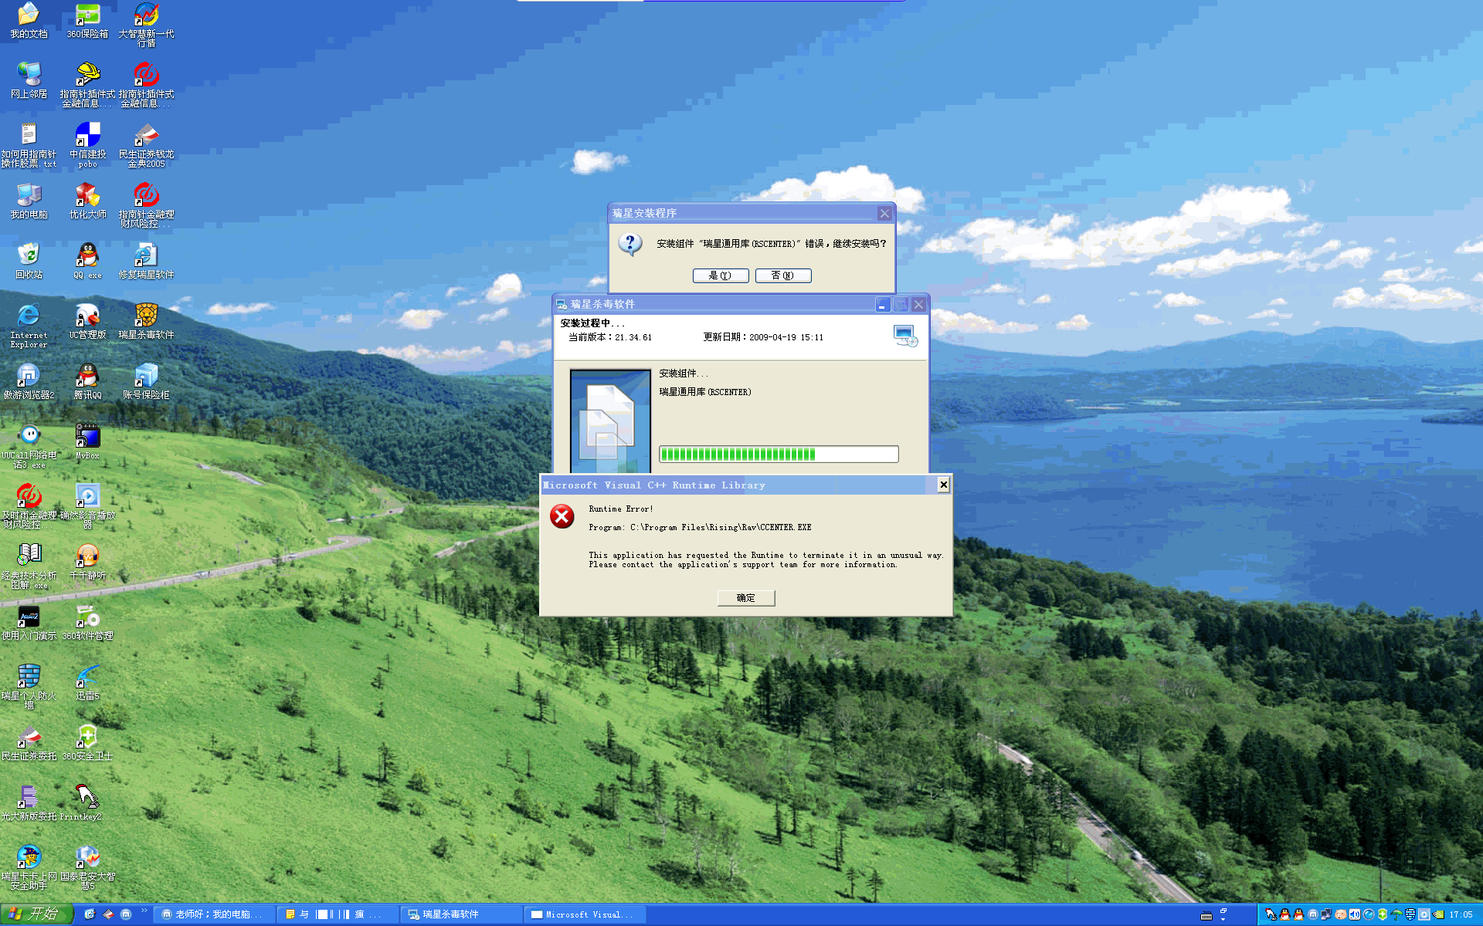The image size is (1483, 926).
Task: Open the Internet Explorer desktop shortcut
Action: pos(29,316)
